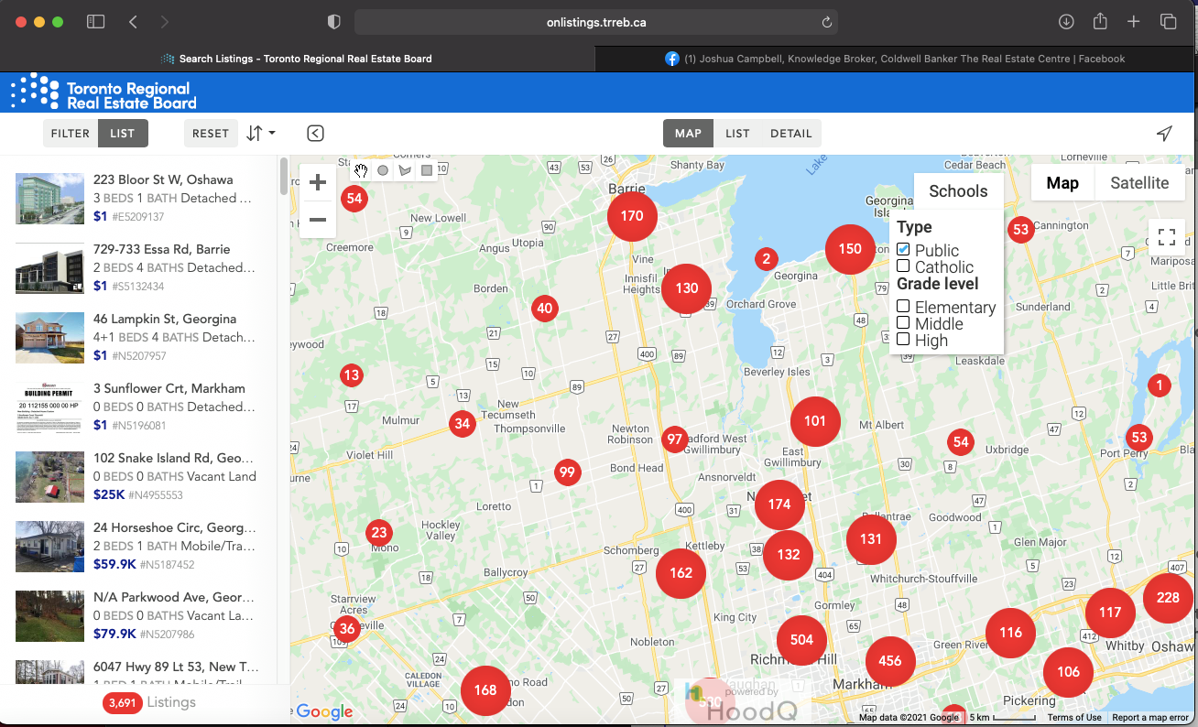Switch to MAP view tab
This screenshot has height=727, width=1198.
688,134
